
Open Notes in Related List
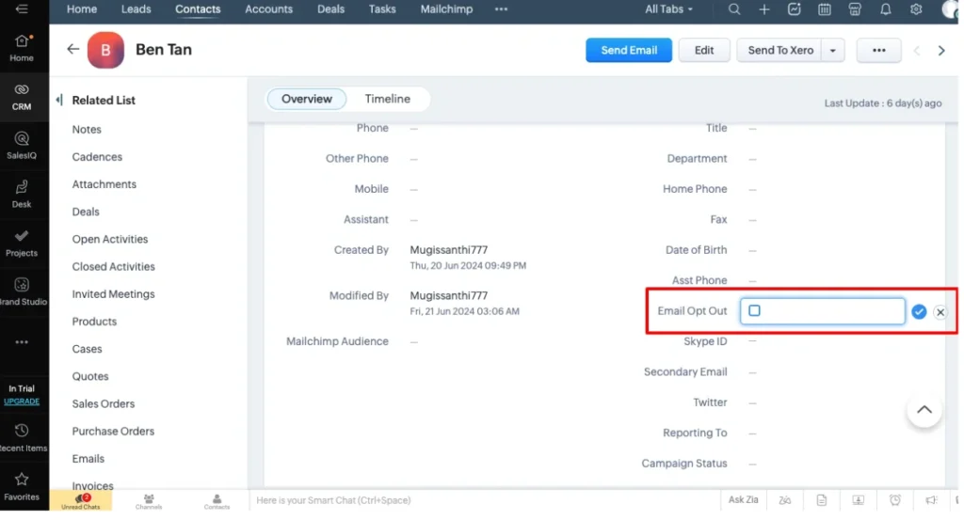pyautogui.click(x=87, y=130)
